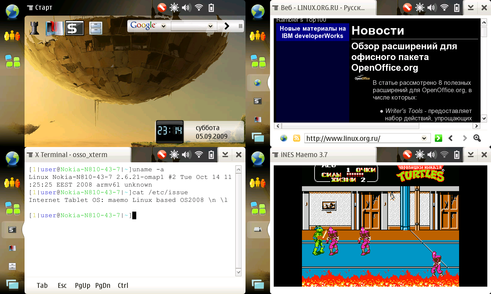Image resolution: width=491 pixels, height=294 pixels.
Task: Open the Старт menu title
Action: [40, 7]
